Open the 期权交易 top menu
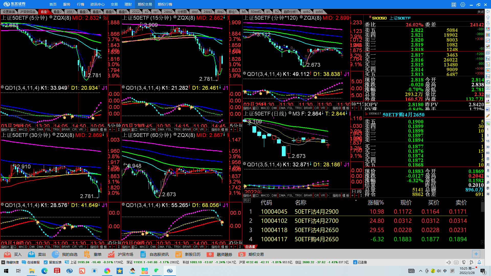This screenshot has width=491, height=276. 145,4
